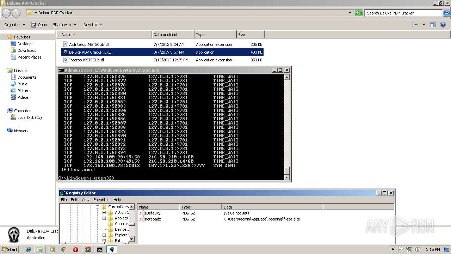Click registry tree scrollbar down arrow

(132, 239)
